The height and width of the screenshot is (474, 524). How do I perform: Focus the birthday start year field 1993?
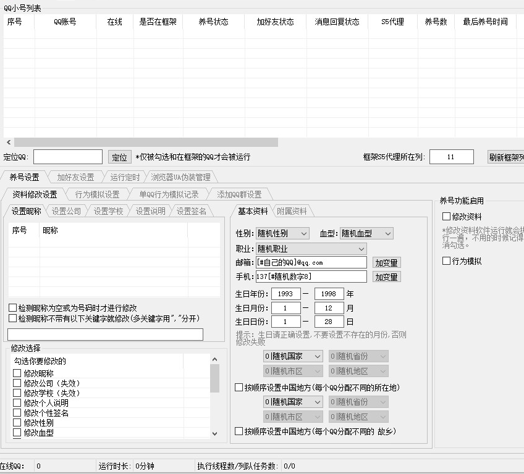click(x=285, y=294)
